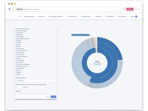The image size is (148, 111).
Task: Click the map pin icon before South Korea
Action: 67,17
